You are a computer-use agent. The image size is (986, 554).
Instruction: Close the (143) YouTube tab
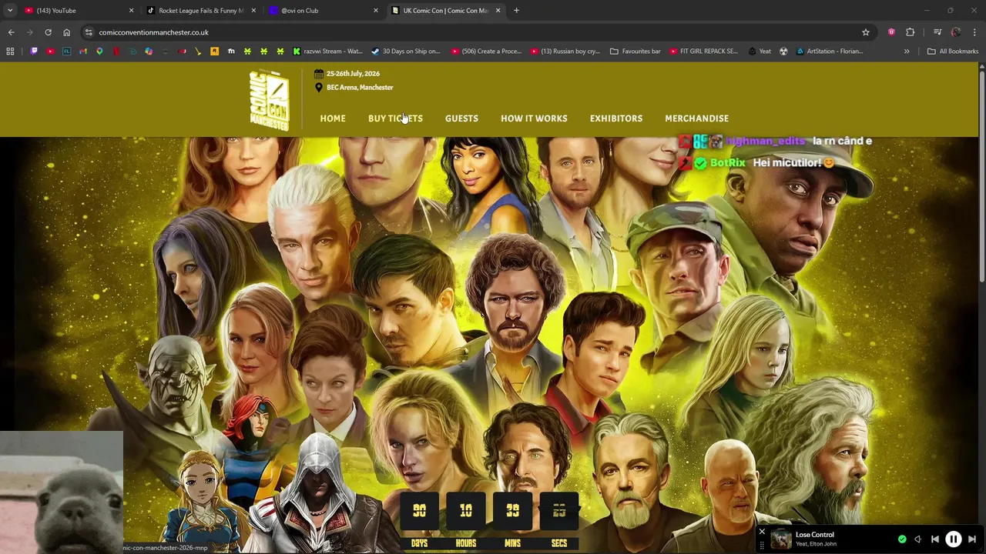coord(131,11)
